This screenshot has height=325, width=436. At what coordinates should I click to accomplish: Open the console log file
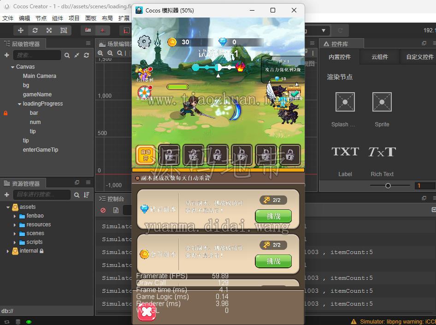(116, 211)
